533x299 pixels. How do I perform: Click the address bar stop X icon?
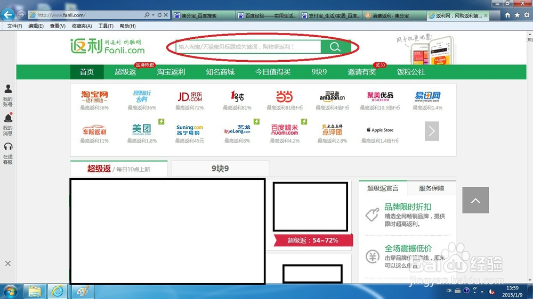point(166,15)
